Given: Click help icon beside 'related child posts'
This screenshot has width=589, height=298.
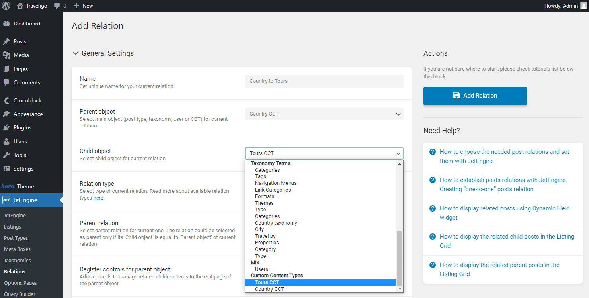Looking at the screenshot, I should coord(433,237).
